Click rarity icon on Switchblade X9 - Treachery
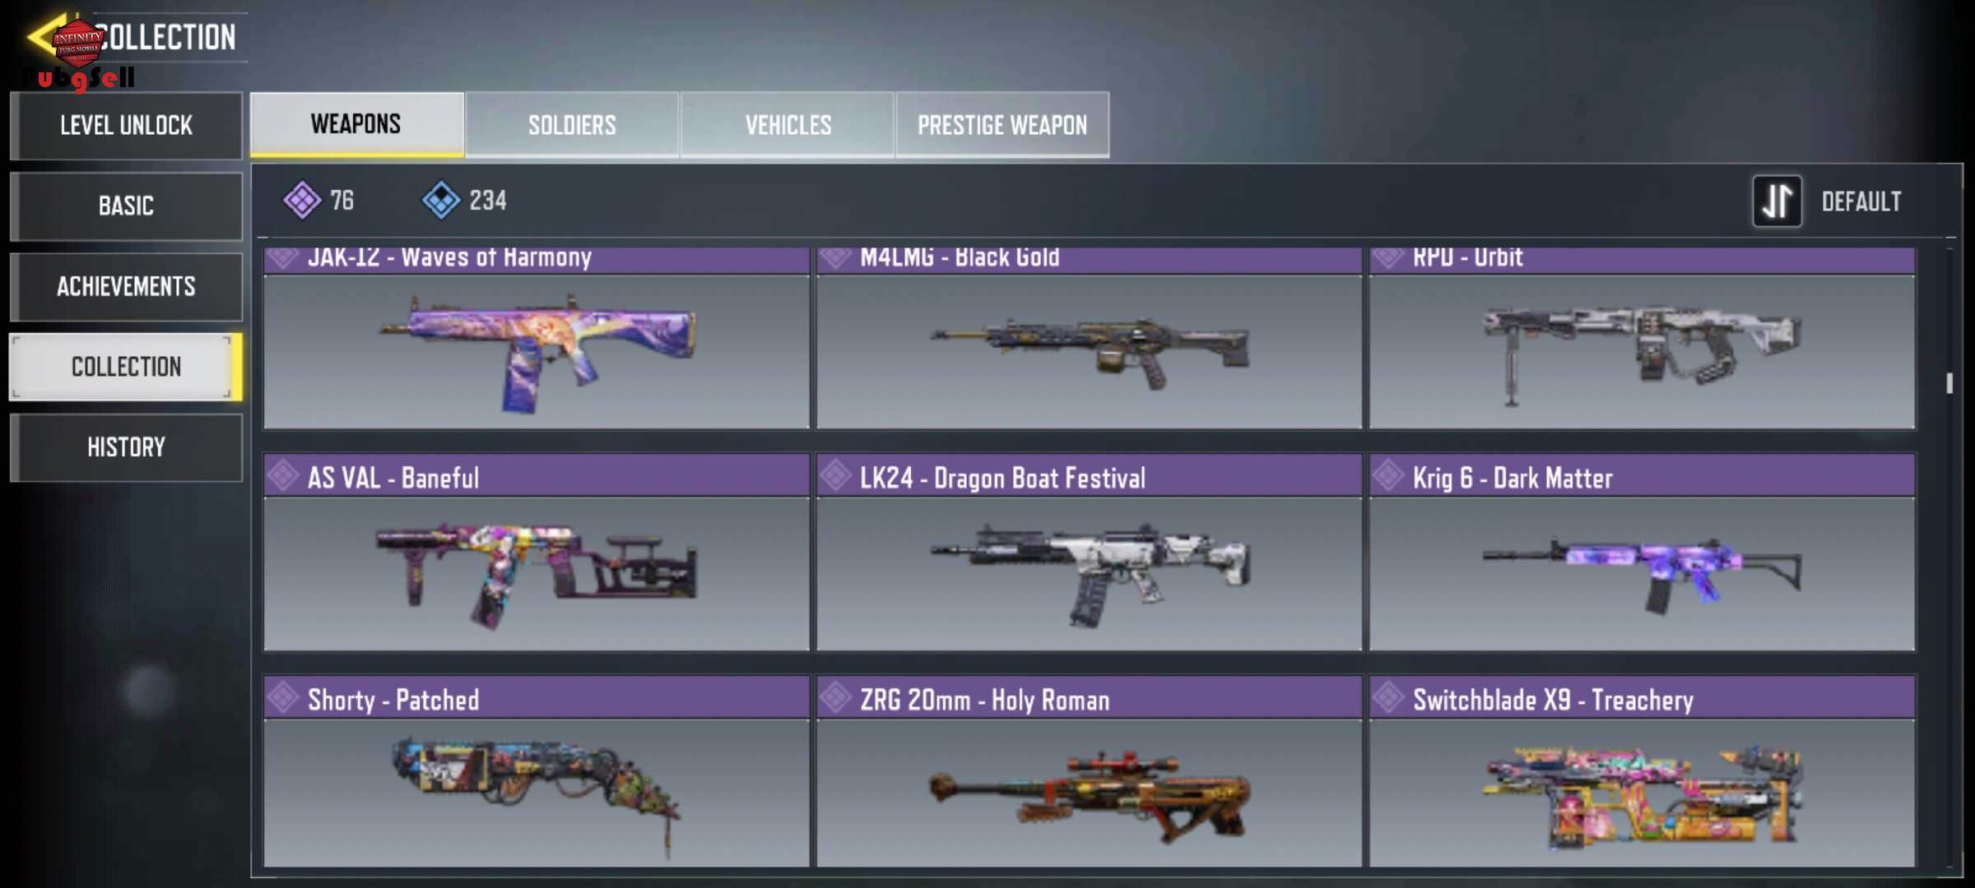1975x888 pixels. tap(1388, 697)
